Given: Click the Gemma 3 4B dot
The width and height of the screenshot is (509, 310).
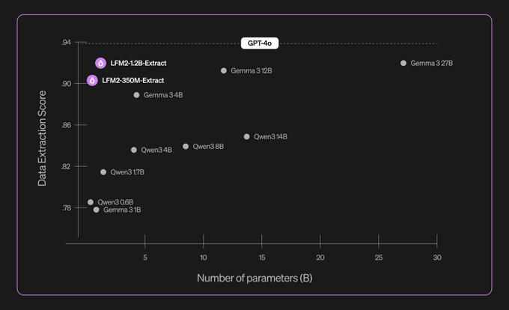Looking at the screenshot, I should 136,95.
